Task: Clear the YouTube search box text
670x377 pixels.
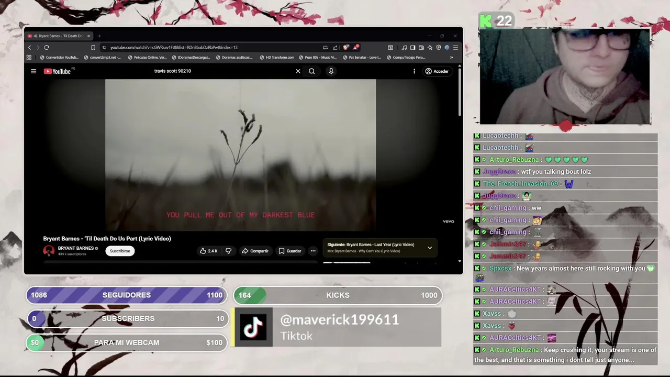Action: pyautogui.click(x=298, y=71)
